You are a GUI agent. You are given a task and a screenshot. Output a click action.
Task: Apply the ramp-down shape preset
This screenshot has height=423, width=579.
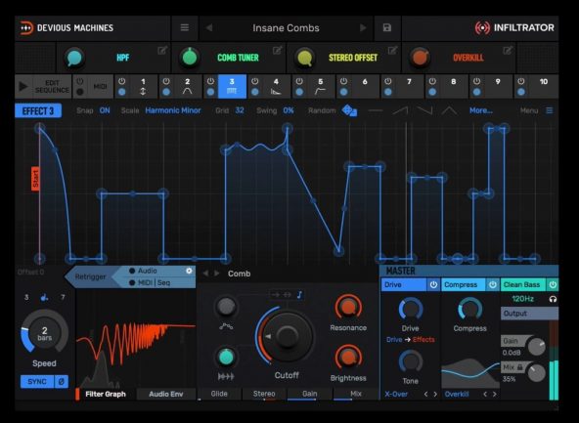424,110
